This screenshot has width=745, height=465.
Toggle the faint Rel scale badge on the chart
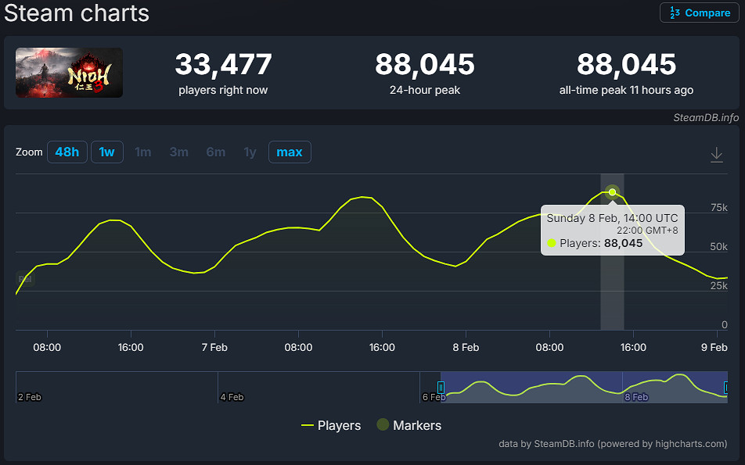(x=25, y=278)
